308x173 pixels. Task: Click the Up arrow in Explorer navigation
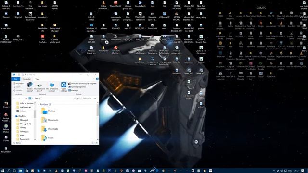26,98
